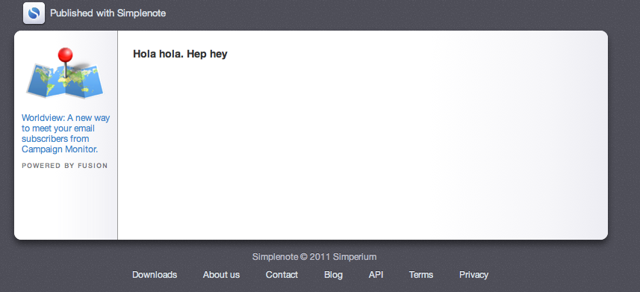This screenshot has height=292, width=640.
Task: Open the 'Powered by Fusion' link
Action: (x=64, y=166)
